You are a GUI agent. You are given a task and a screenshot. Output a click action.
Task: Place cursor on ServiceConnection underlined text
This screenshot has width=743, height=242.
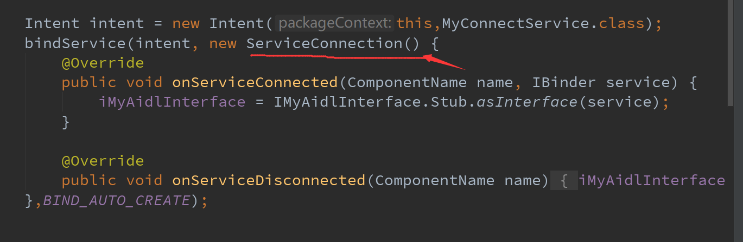(323, 43)
